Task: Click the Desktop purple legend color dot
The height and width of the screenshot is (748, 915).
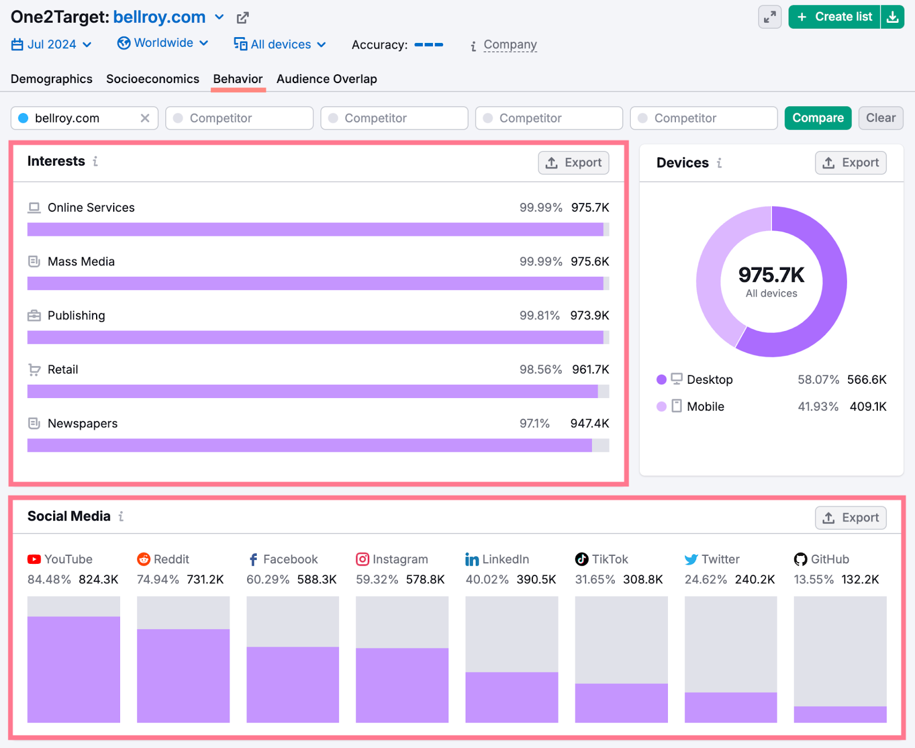Action: pyautogui.click(x=662, y=379)
